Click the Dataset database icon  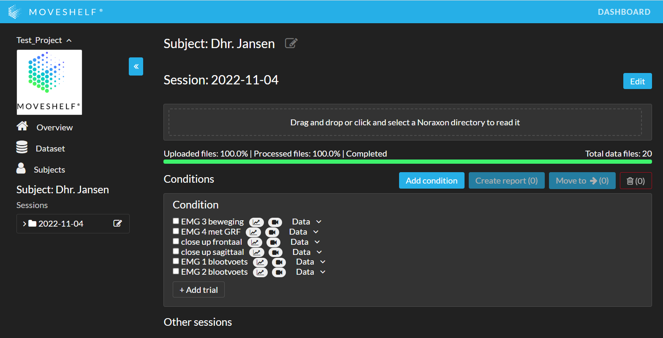[x=22, y=147]
